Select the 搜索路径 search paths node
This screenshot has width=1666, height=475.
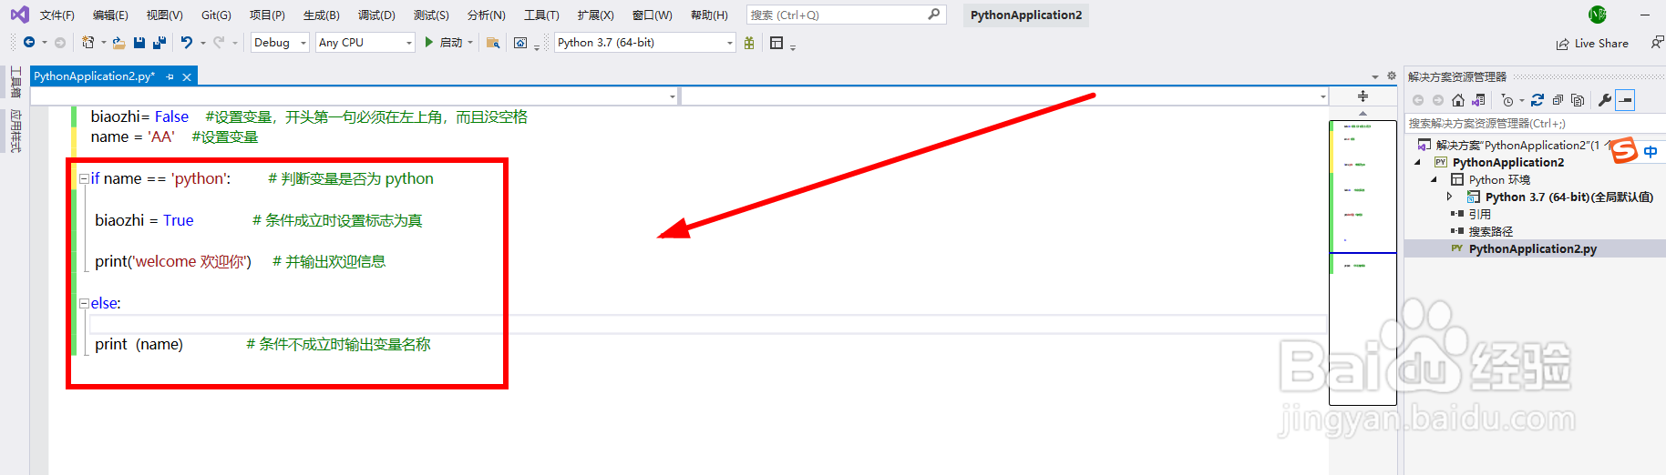click(x=1491, y=231)
